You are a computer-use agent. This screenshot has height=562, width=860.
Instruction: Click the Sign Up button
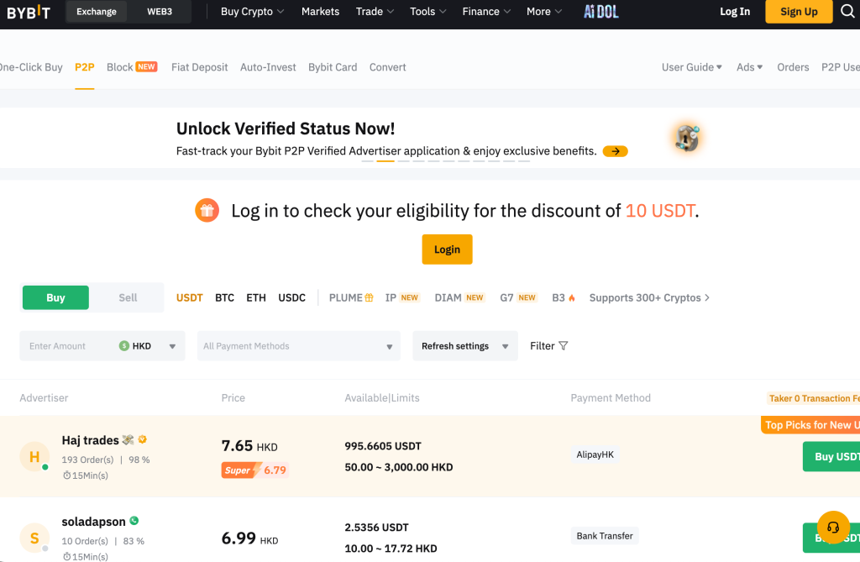798,12
